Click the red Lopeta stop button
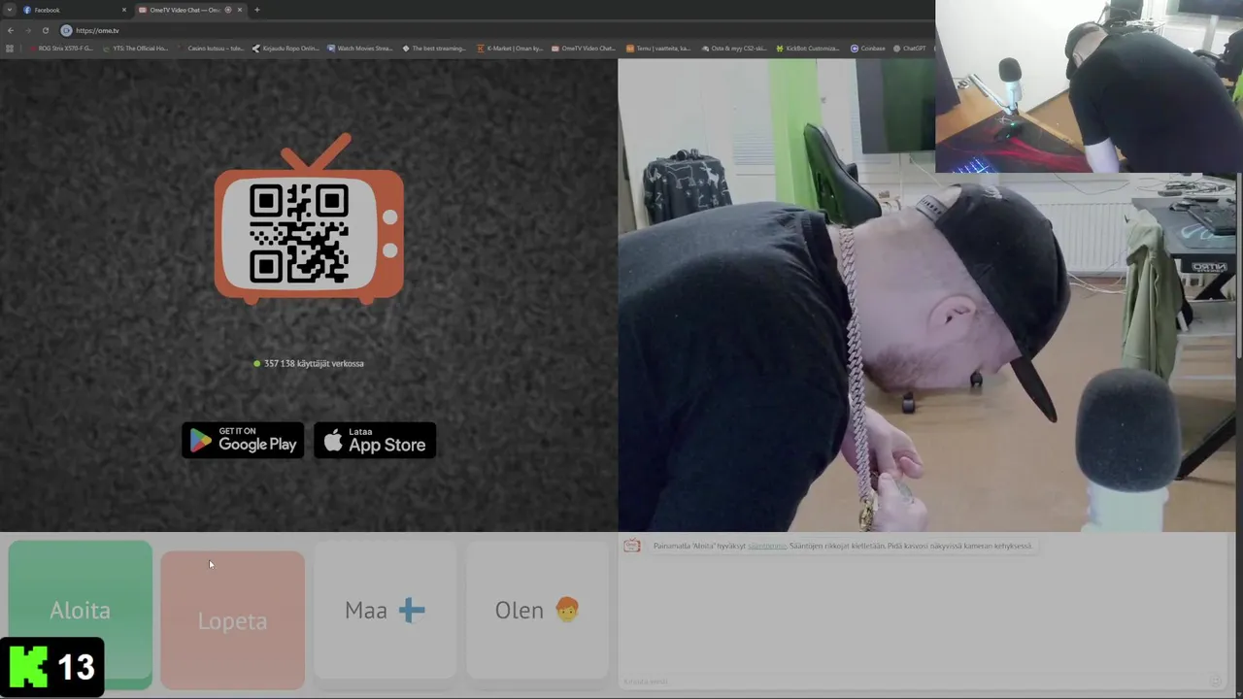The width and height of the screenshot is (1243, 699). tap(232, 619)
